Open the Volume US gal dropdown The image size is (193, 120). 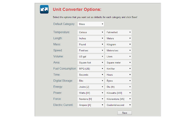point(91,57)
